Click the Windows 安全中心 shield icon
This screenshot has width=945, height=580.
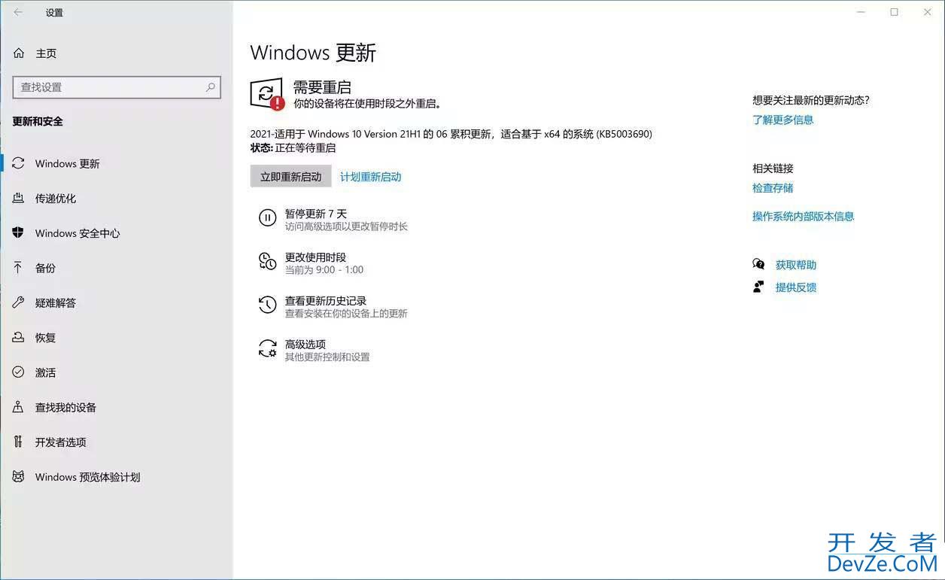(x=19, y=233)
